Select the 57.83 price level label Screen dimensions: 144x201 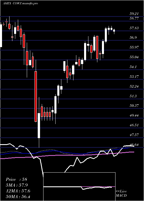134,28
